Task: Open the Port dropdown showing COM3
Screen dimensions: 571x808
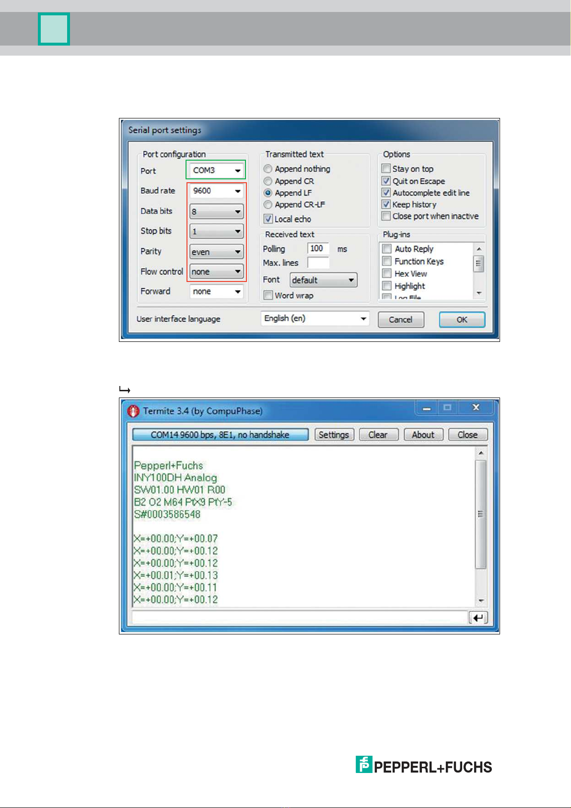Action: [x=216, y=171]
